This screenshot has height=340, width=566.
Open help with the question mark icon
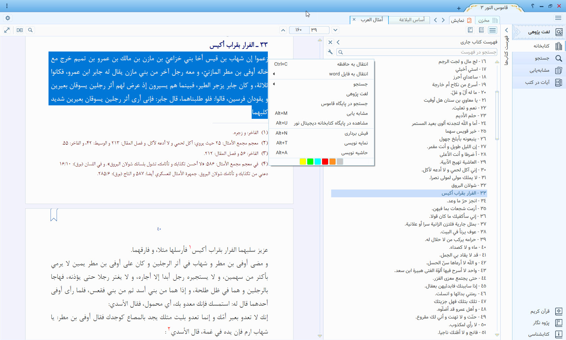pyautogui.click(x=533, y=6)
